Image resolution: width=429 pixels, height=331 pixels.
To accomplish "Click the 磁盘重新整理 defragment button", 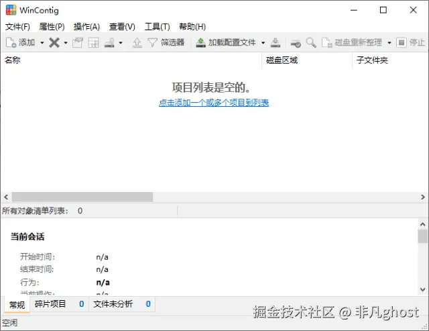I will (x=352, y=42).
